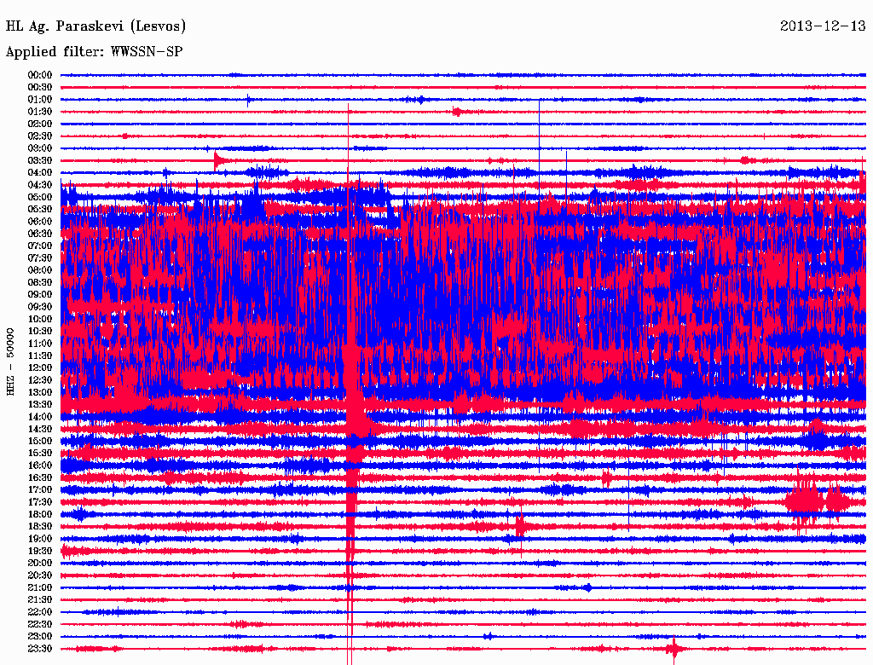Click the date label 2013-12-13
Viewport: 873px width, 665px height.
pos(823,26)
